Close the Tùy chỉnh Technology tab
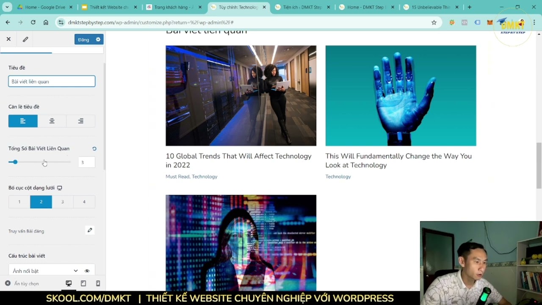 (265, 7)
